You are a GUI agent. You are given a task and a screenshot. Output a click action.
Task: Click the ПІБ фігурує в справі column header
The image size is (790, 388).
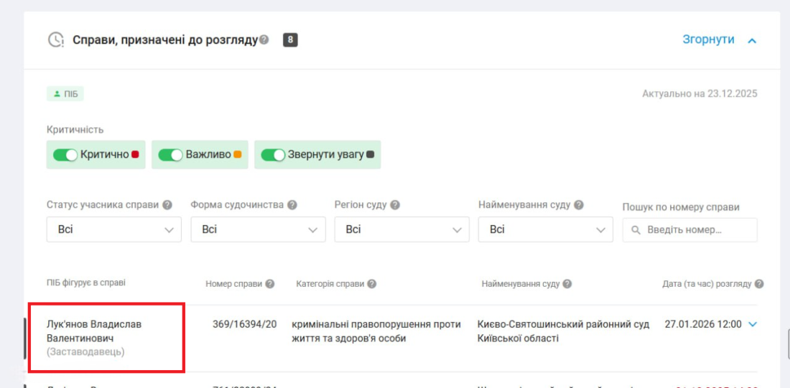point(86,283)
